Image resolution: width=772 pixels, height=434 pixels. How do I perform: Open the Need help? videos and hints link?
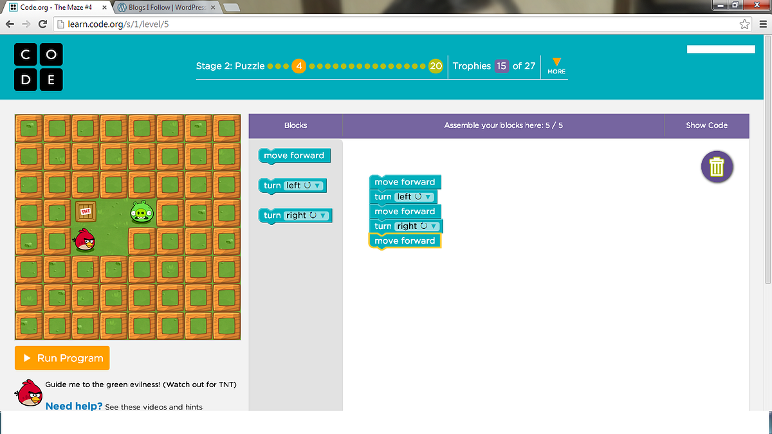pyautogui.click(x=74, y=406)
